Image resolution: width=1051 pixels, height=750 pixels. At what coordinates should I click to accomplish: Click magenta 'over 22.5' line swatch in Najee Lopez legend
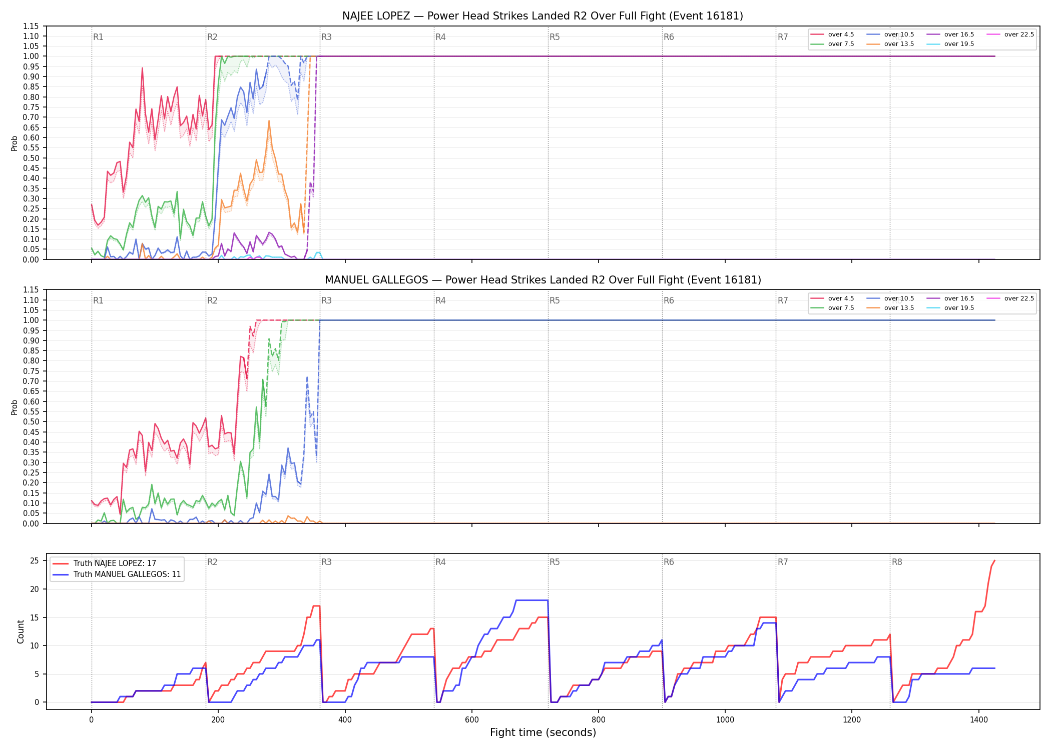click(993, 34)
